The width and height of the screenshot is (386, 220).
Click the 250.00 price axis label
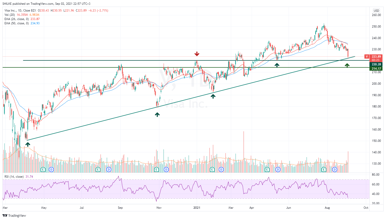click(x=376, y=27)
